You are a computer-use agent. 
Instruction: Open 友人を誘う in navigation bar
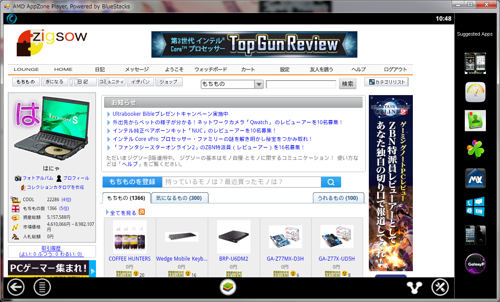[x=321, y=69]
